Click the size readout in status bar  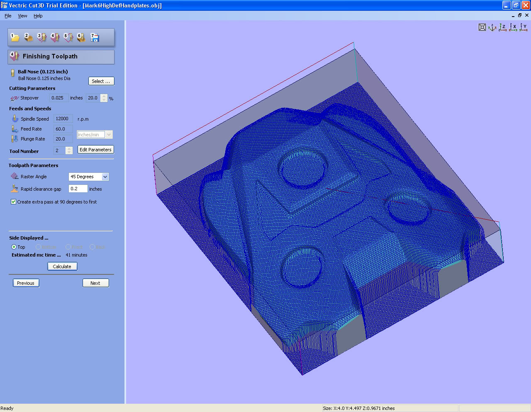pyautogui.click(x=359, y=408)
